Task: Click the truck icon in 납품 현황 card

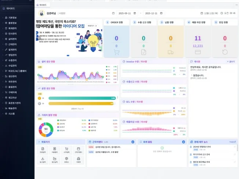Action: (x=170, y=52)
